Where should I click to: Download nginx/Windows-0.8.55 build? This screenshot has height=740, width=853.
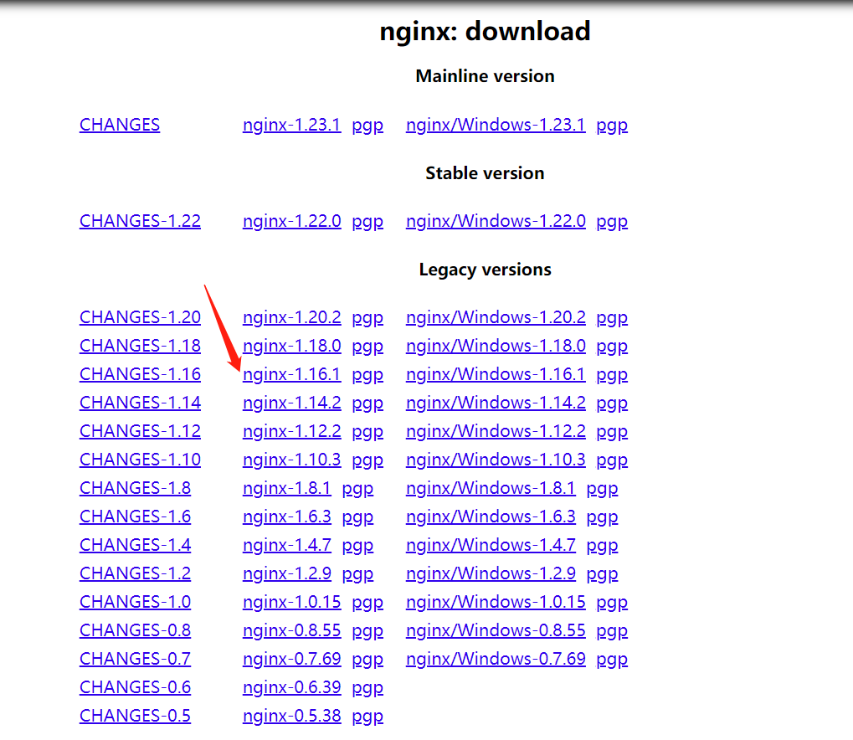tap(496, 630)
